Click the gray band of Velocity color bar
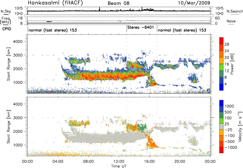Screen dimensions: 243x168 221,127
